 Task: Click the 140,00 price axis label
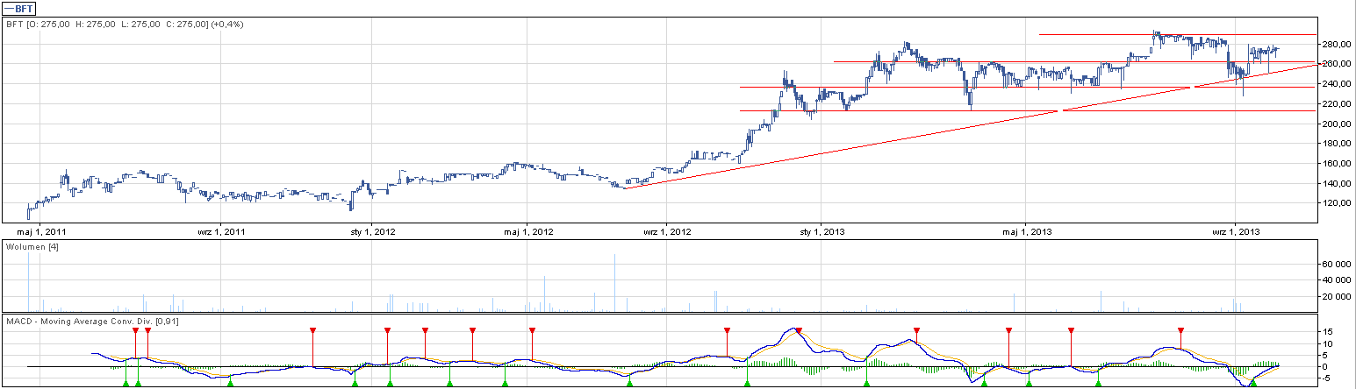pyautogui.click(x=1338, y=183)
